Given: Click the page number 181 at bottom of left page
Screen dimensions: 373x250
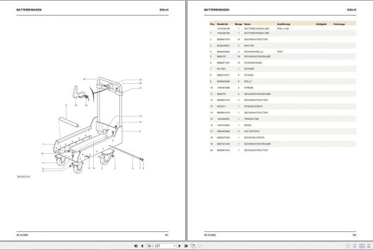Looking at the screenshot, I should (167, 235).
